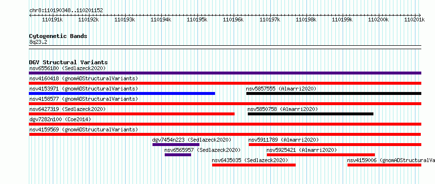Select the 8q23.2 cytogenetic band label

(38, 42)
